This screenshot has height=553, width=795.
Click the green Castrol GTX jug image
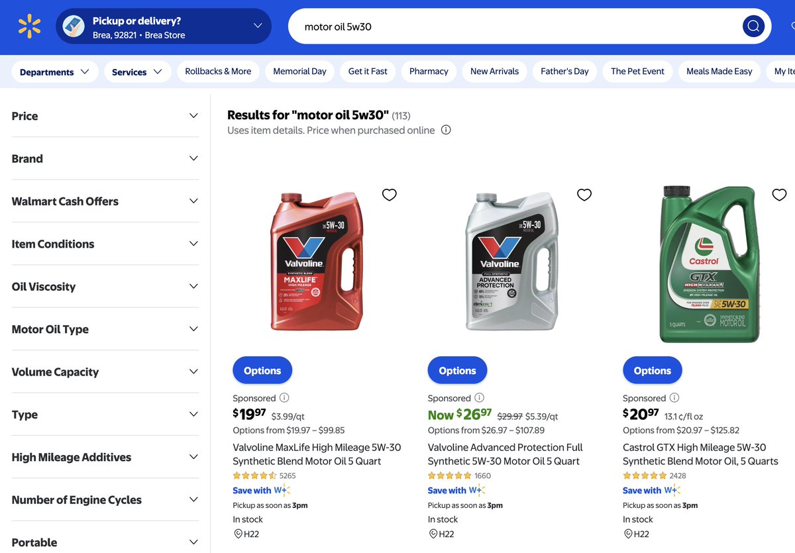(710, 264)
